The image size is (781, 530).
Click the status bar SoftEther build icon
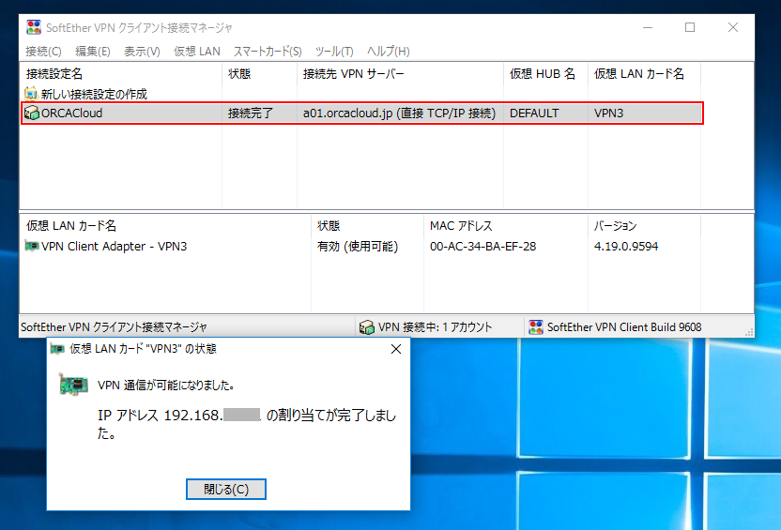535,327
